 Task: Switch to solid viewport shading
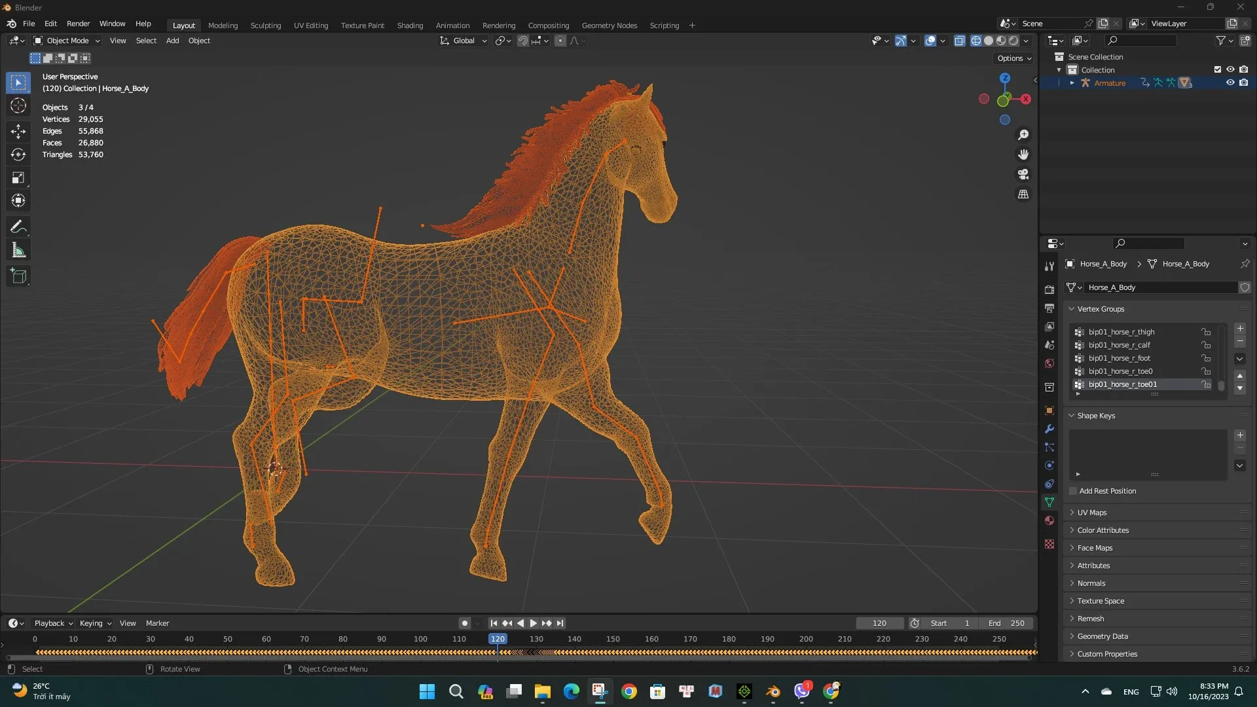tap(989, 41)
